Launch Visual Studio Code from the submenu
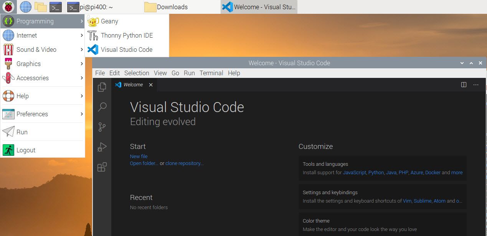 pos(127,50)
